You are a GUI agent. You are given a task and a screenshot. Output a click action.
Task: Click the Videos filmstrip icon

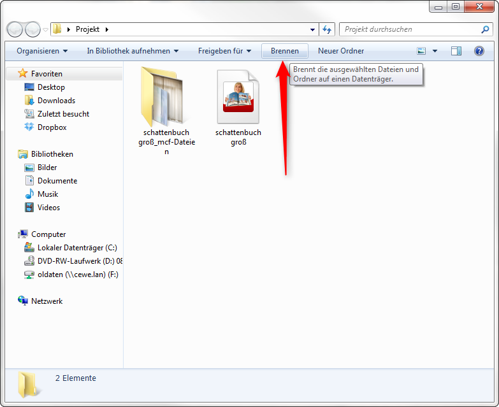(x=29, y=208)
